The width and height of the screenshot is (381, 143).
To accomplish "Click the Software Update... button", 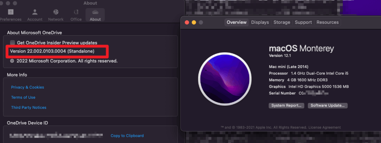I will tap(327, 105).
